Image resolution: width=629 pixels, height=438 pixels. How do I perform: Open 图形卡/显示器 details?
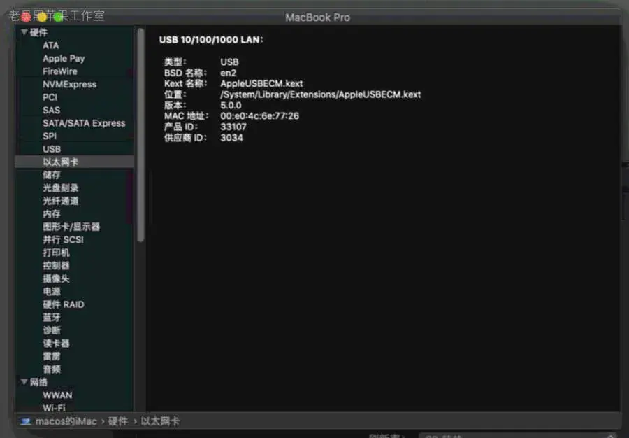[x=71, y=227]
